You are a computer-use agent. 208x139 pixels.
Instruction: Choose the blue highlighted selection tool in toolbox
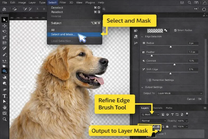4,71
